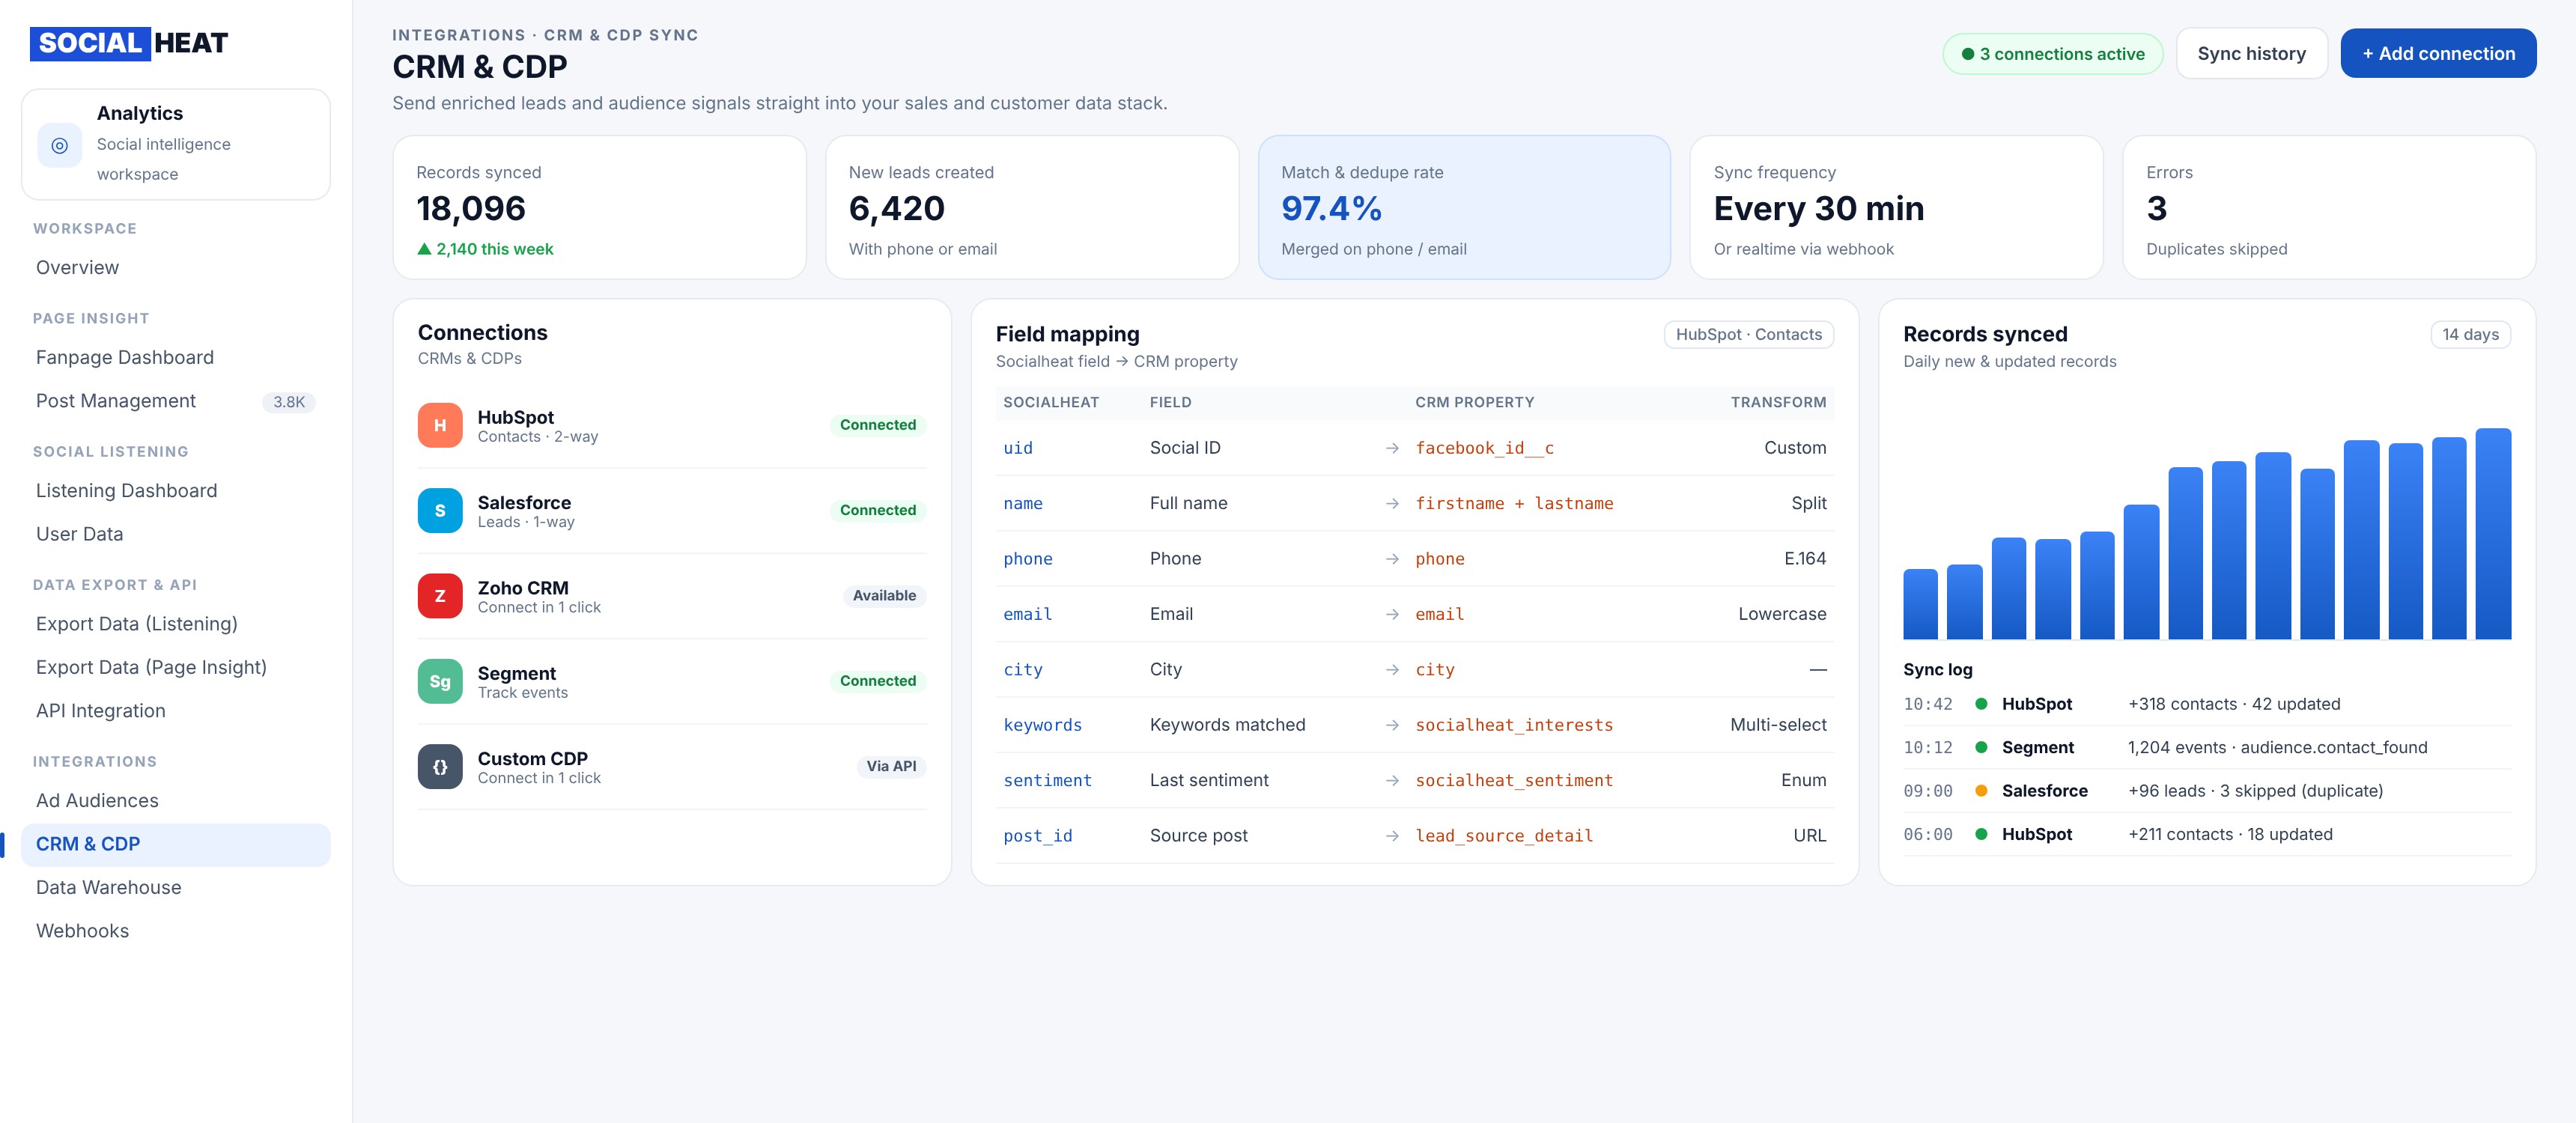Screen dimensions: 2576x1123
Task: Select the Records synced stat card
Action: [x=599, y=208]
